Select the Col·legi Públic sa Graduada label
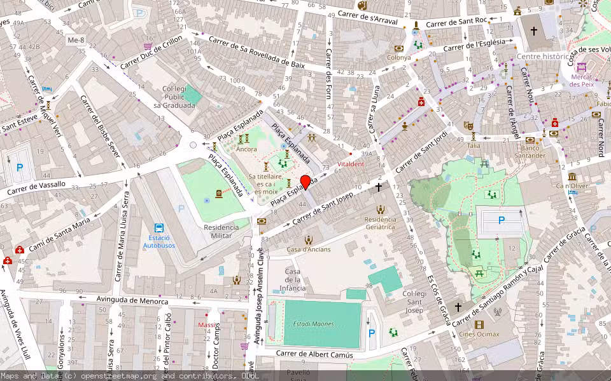The image size is (611, 381). [174, 97]
